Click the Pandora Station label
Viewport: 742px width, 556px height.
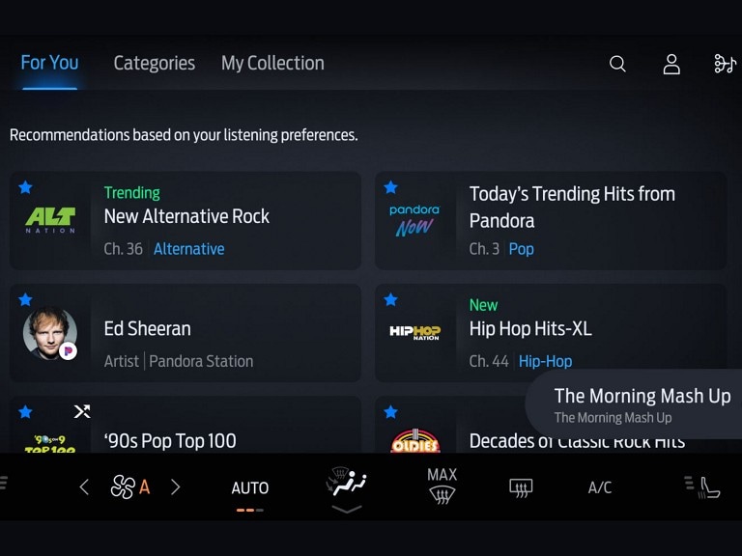[201, 362]
